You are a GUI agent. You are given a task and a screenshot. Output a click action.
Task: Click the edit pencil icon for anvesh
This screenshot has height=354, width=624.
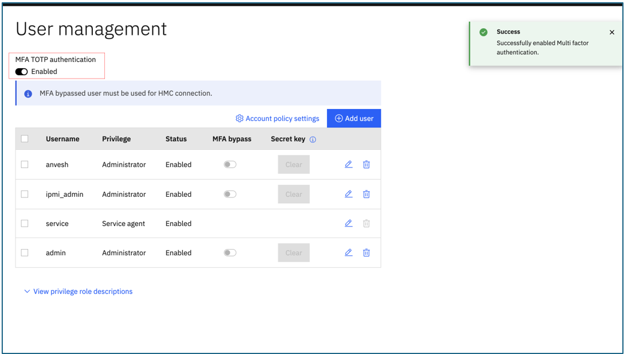(x=348, y=164)
